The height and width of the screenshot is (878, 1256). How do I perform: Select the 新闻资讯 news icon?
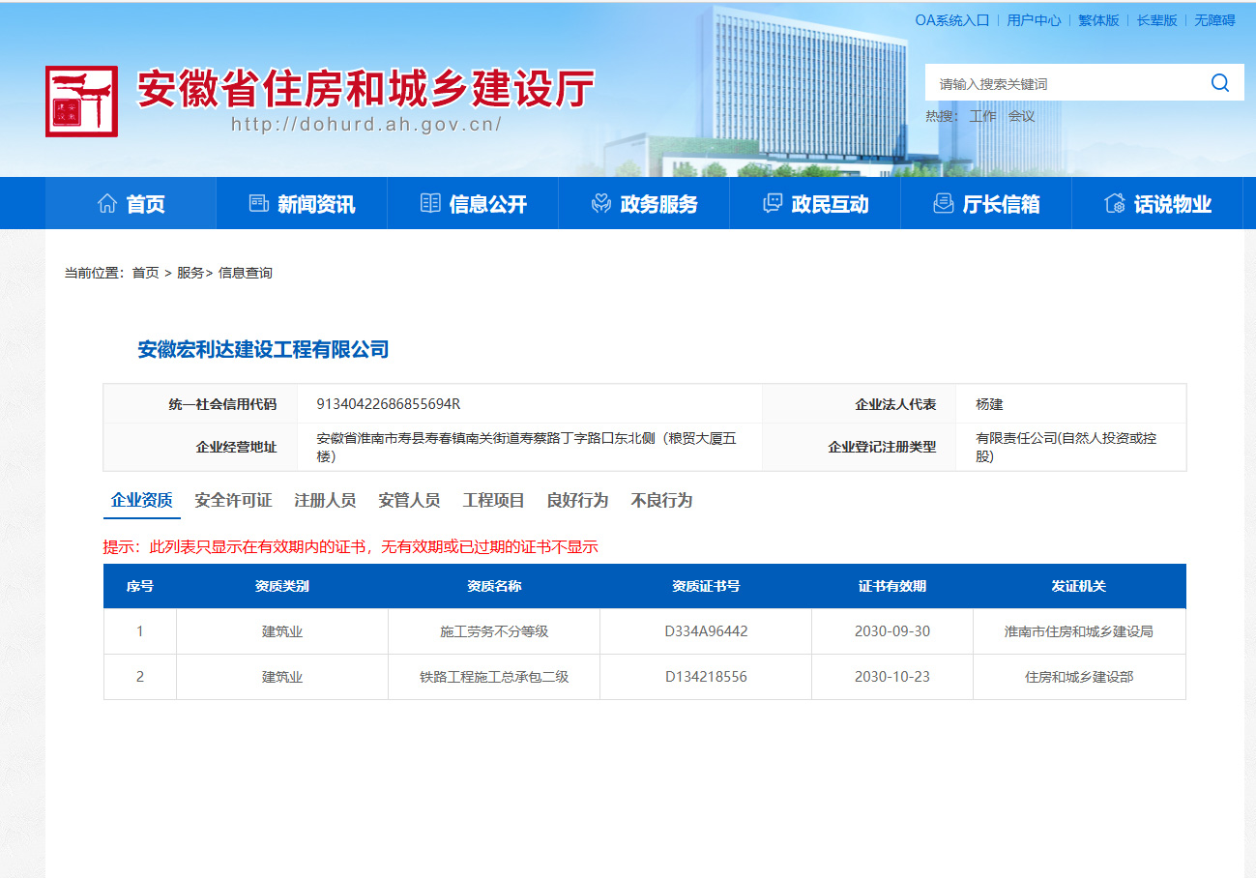click(257, 202)
